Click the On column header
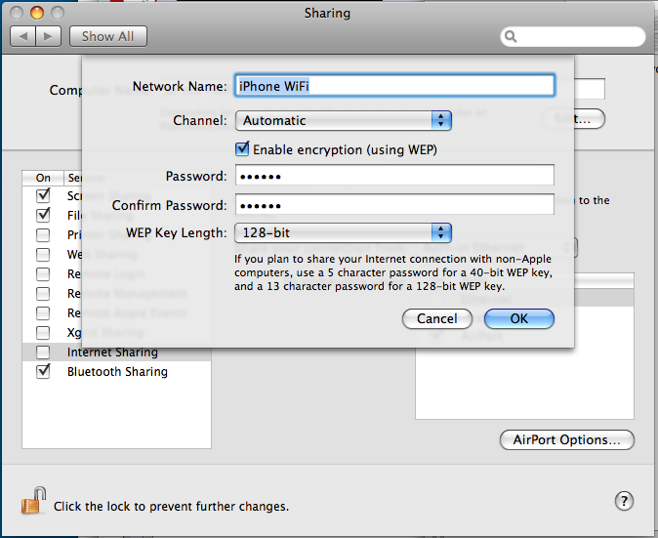 (x=43, y=178)
